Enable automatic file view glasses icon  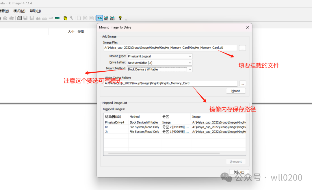(x=99, y=18)
